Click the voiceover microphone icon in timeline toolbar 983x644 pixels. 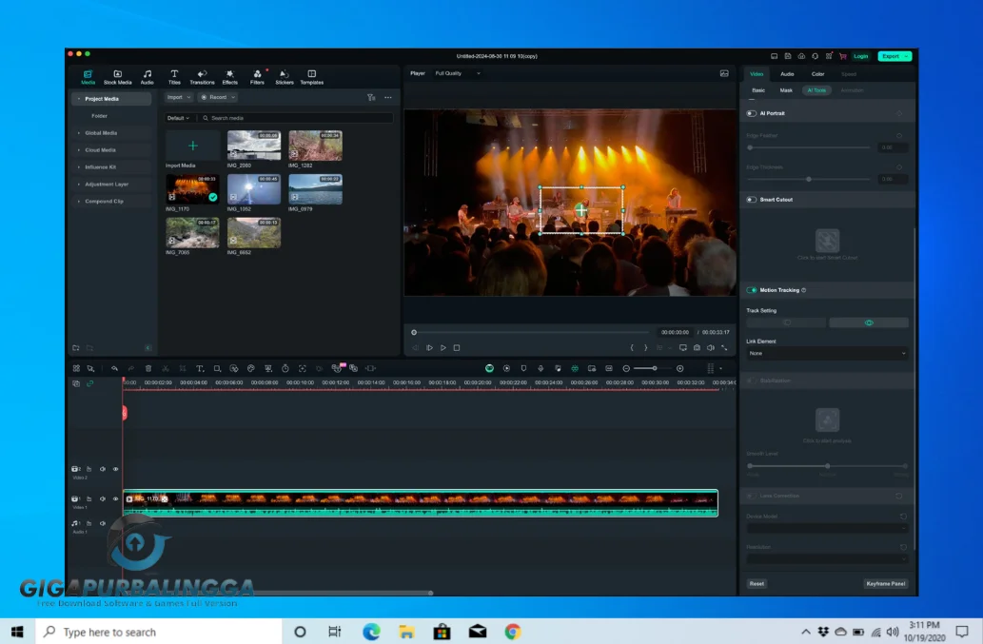click(x=541, y=368)
